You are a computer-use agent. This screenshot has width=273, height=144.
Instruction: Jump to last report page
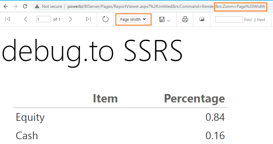89,19
